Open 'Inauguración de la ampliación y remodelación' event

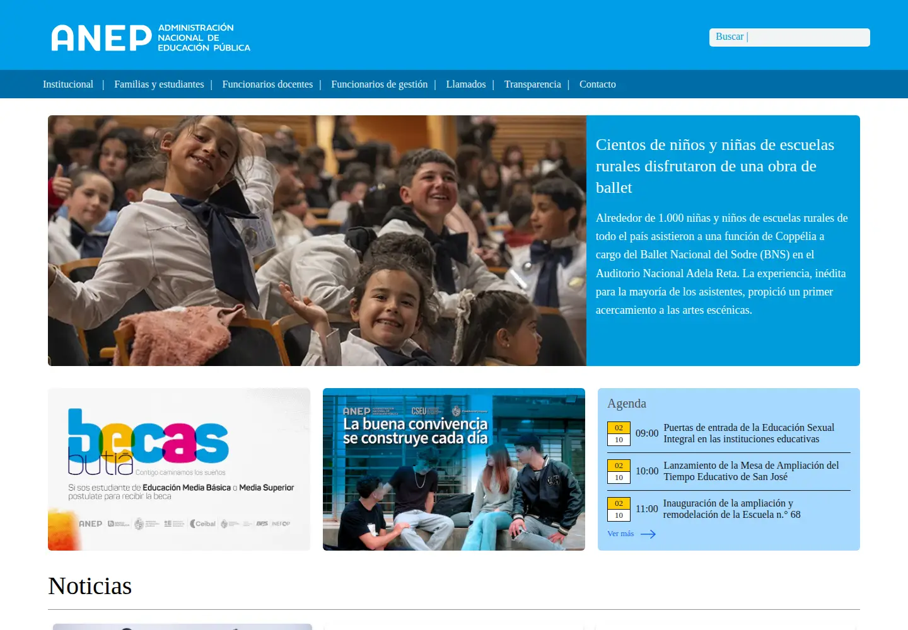click(731, 509)
